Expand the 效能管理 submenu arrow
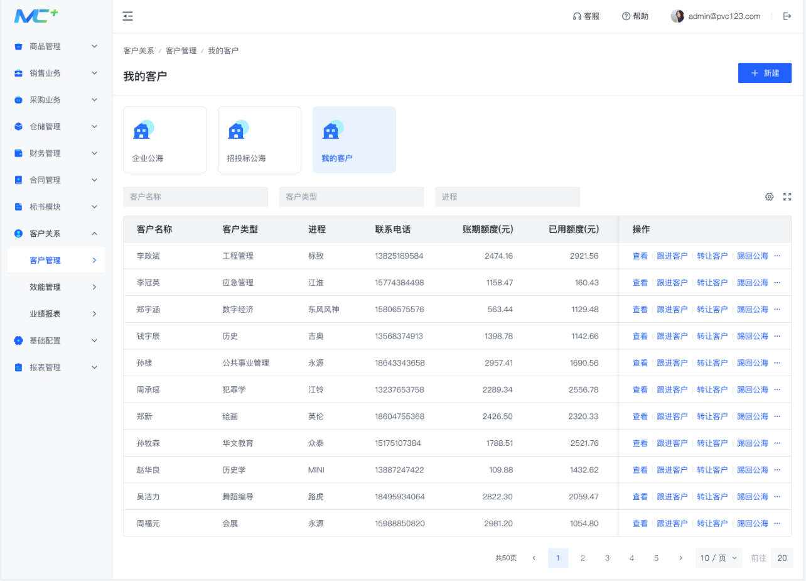This screenshot has width=806, height=581. 94,287
